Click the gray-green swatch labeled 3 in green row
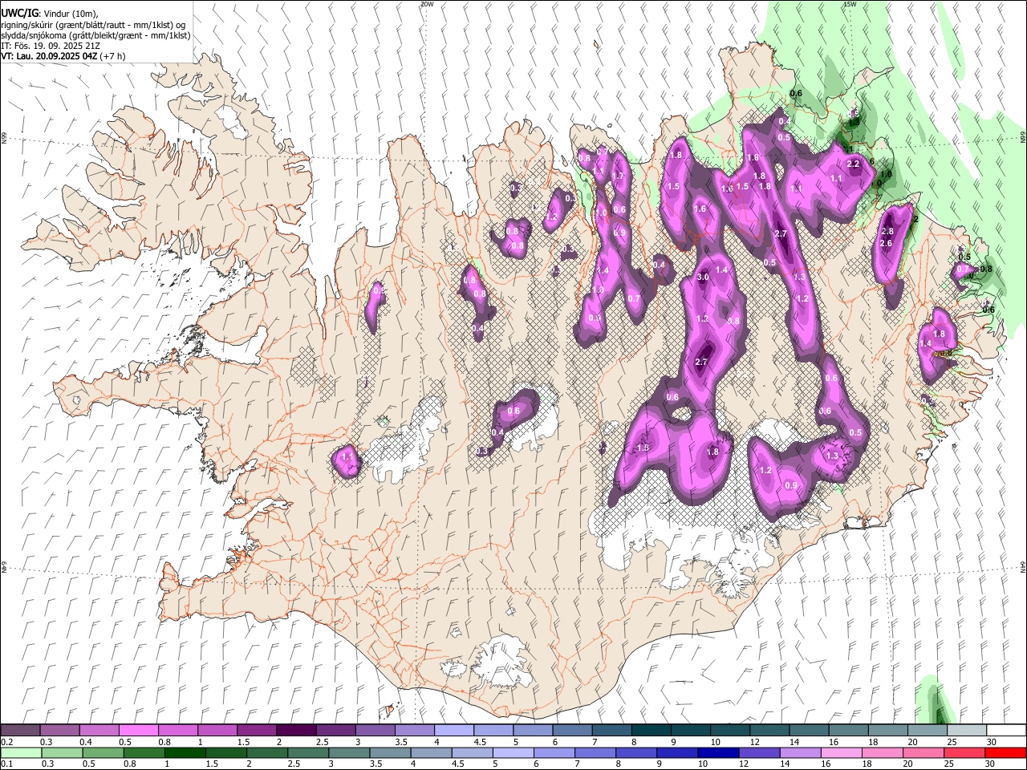Image resolution: width=1027 pixels, height=770 pixels. [348, 752]
